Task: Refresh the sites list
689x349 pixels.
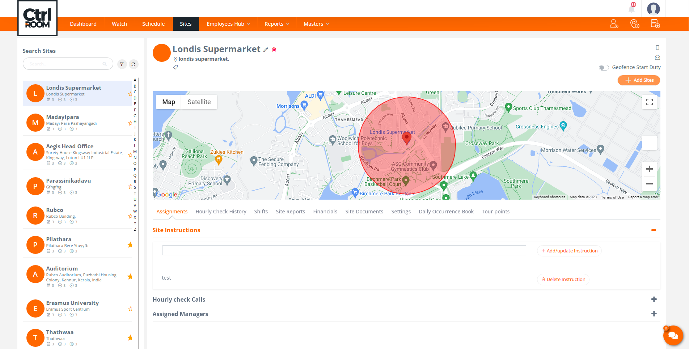Action: [x=134, y=64]
